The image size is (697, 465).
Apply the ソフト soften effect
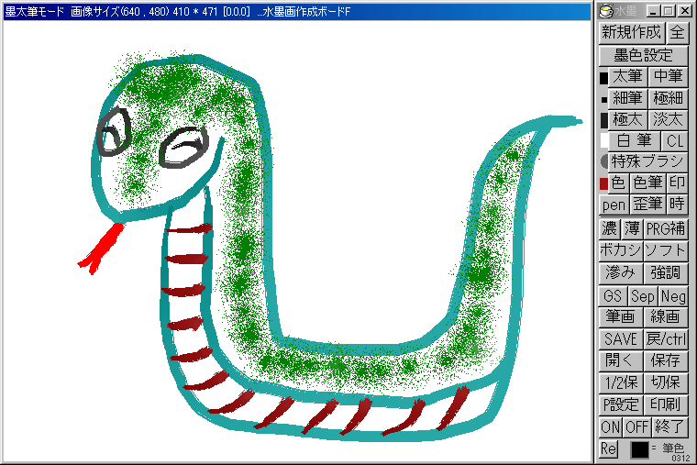(666, 250)
